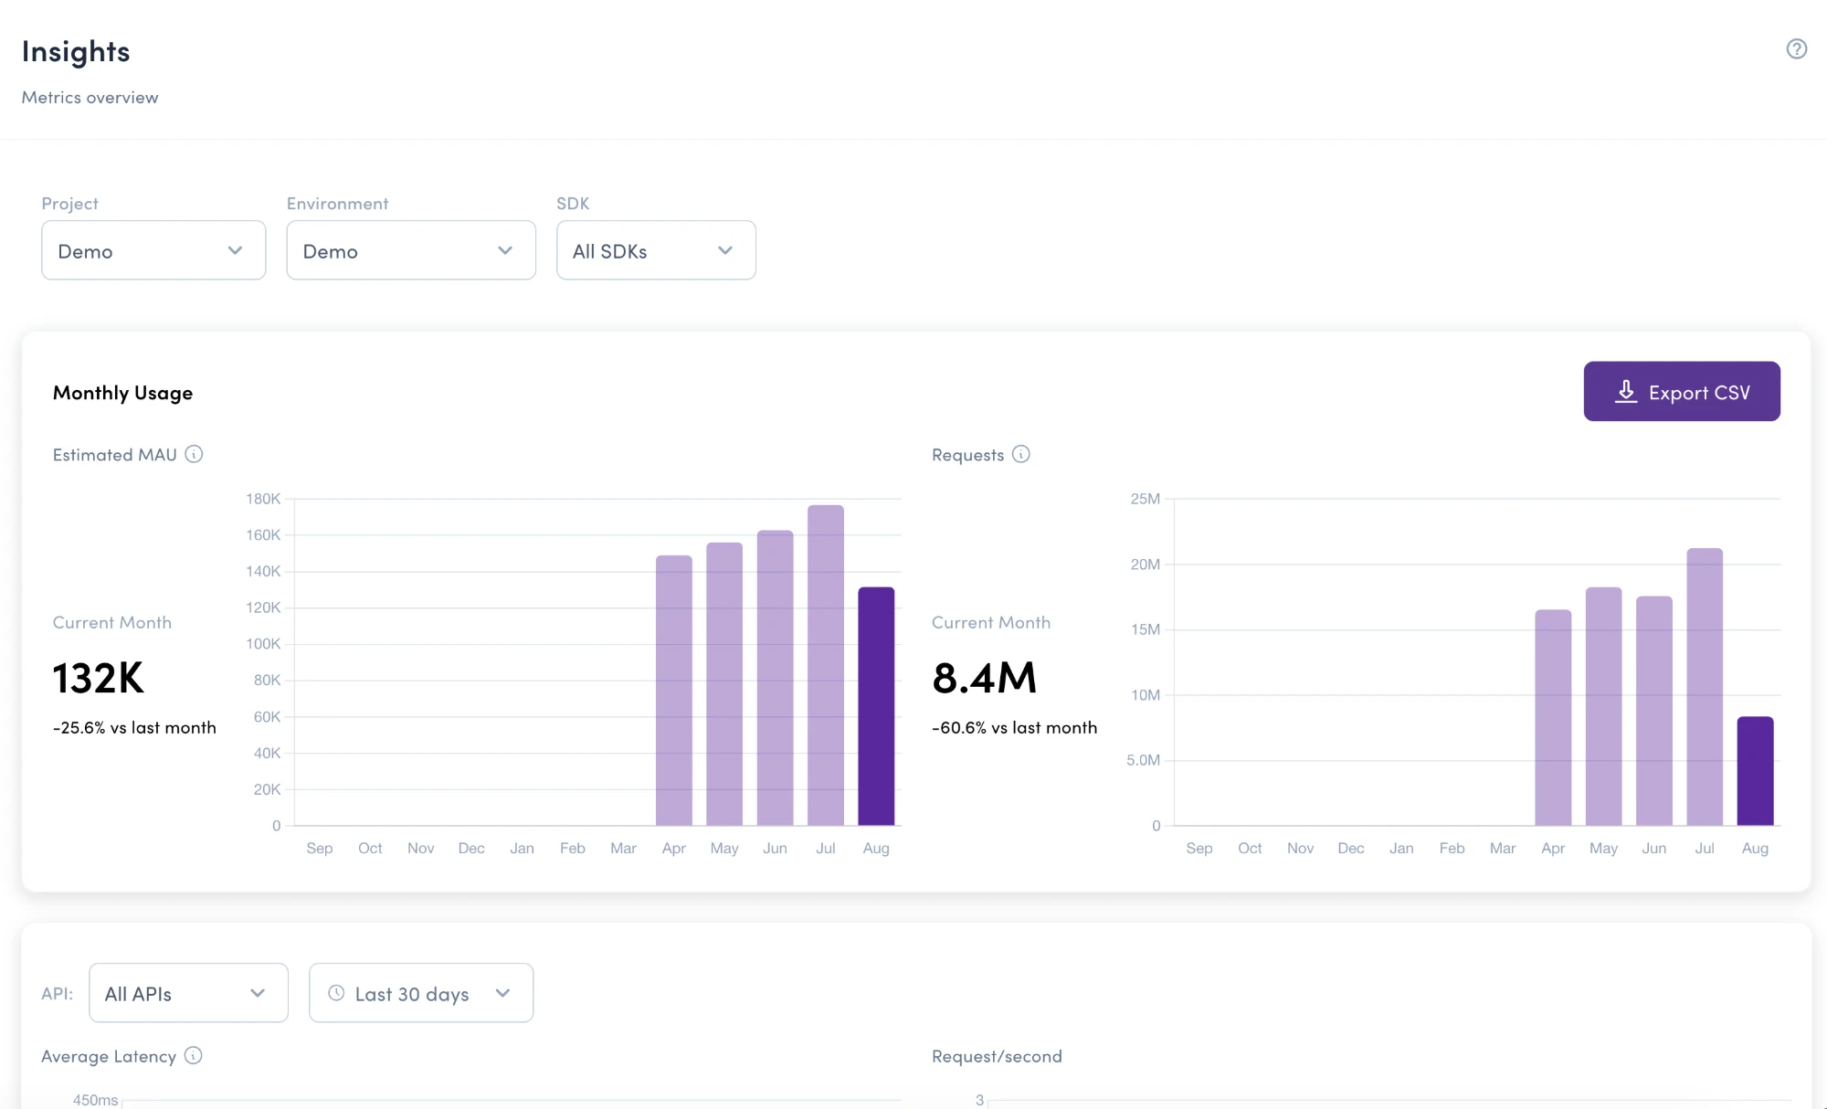
Task: Click download icon in Export CSV
Action: point(1626,392)
